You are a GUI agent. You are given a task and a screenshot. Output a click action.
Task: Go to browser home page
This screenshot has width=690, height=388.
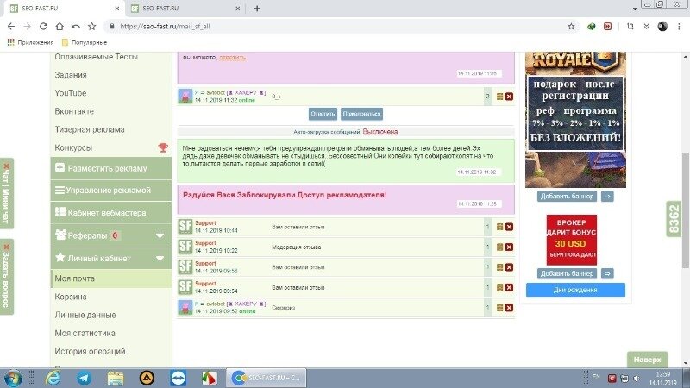pyautogui.click(x=60, y=27)
